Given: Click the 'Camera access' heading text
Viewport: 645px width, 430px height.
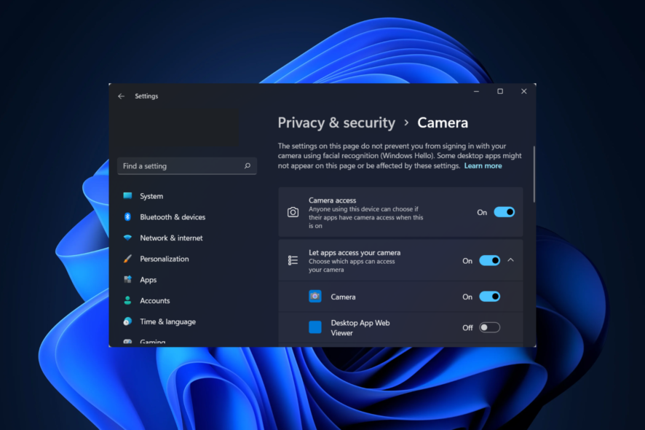Looking at the screenshot, I should 333,200.
